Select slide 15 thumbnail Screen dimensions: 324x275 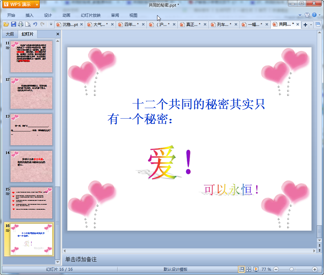[x=32, y=203]
